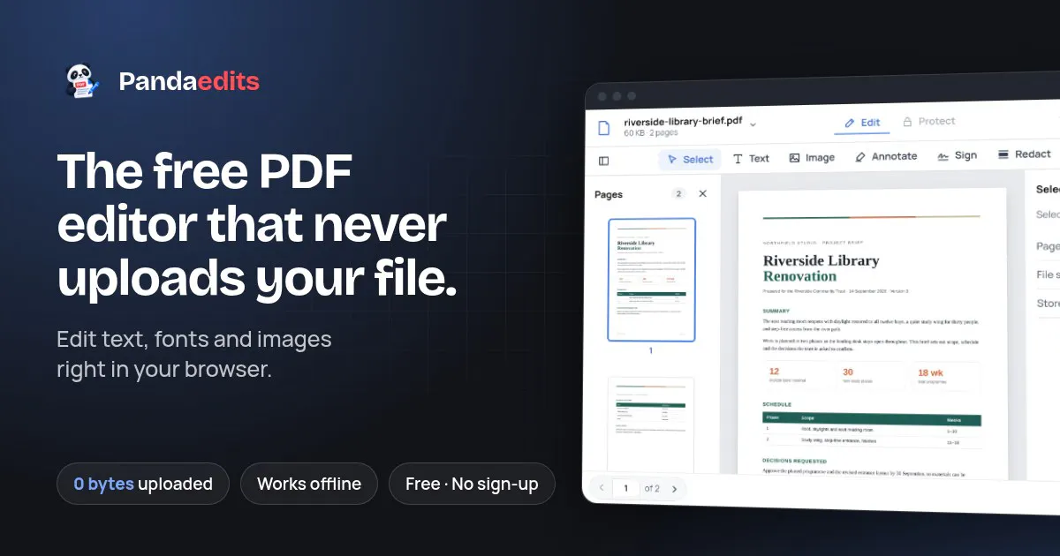Click the first window control dot
The image size is (1060, 556).
[602, 95]
